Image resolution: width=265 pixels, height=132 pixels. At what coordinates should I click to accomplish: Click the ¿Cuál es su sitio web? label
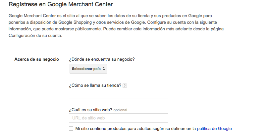[x=90, y=110]
